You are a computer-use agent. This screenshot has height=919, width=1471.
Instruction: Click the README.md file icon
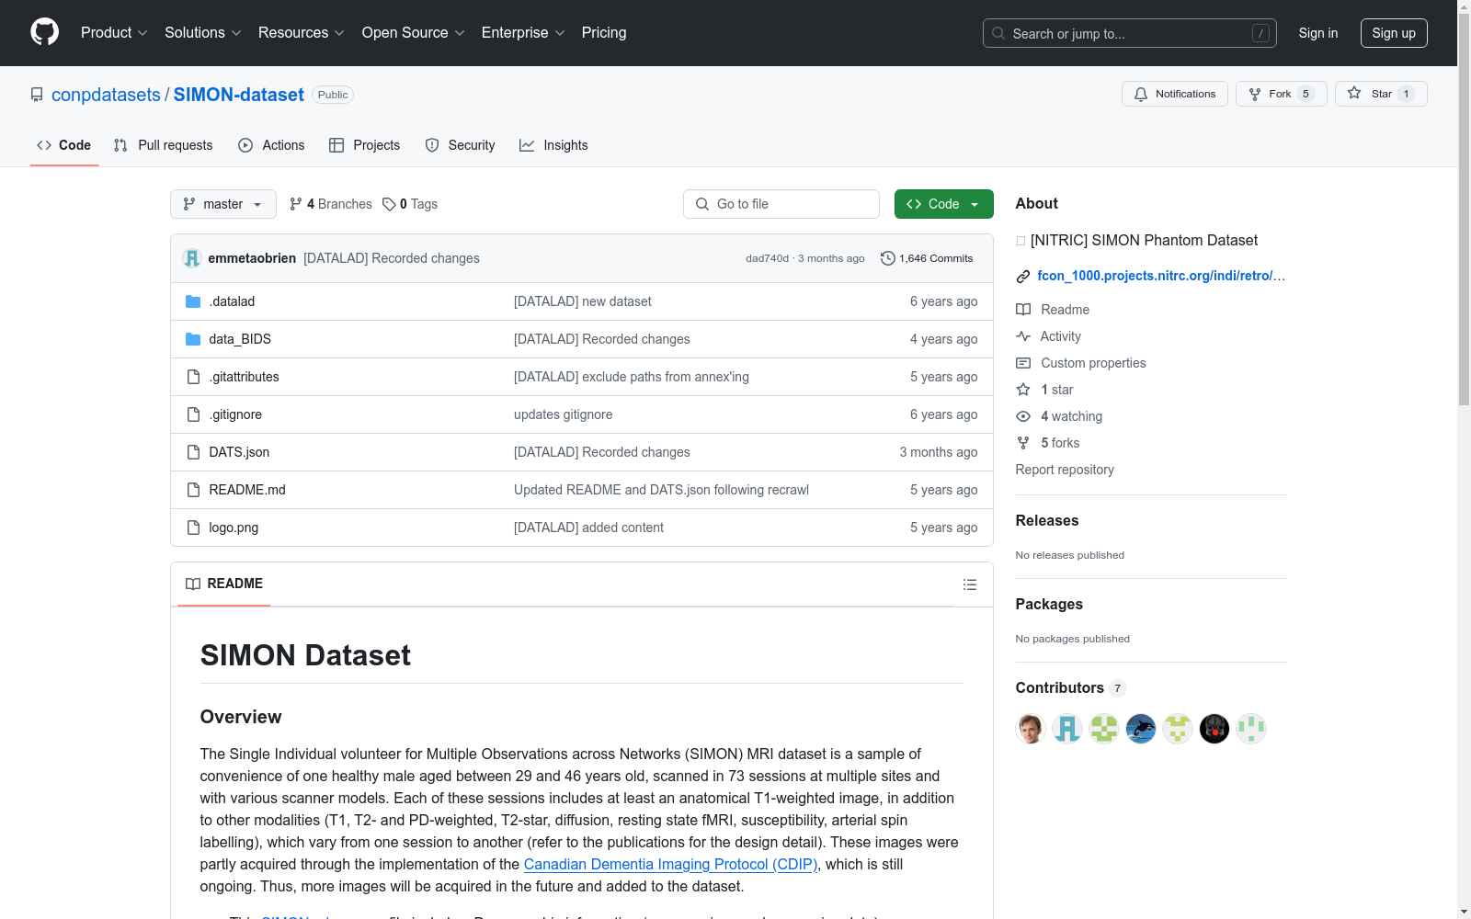pyautogui.click(x=193, y=490)
